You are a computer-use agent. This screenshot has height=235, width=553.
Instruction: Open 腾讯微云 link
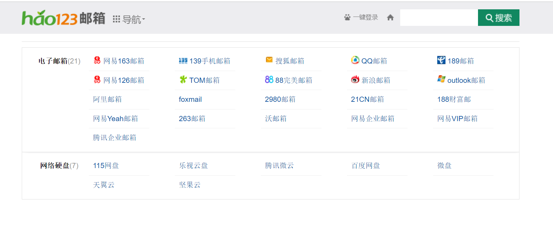coord(279,166)
